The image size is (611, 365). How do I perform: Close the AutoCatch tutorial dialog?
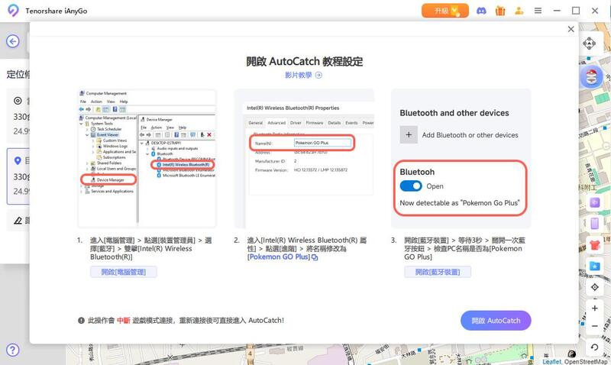[571, 29]
